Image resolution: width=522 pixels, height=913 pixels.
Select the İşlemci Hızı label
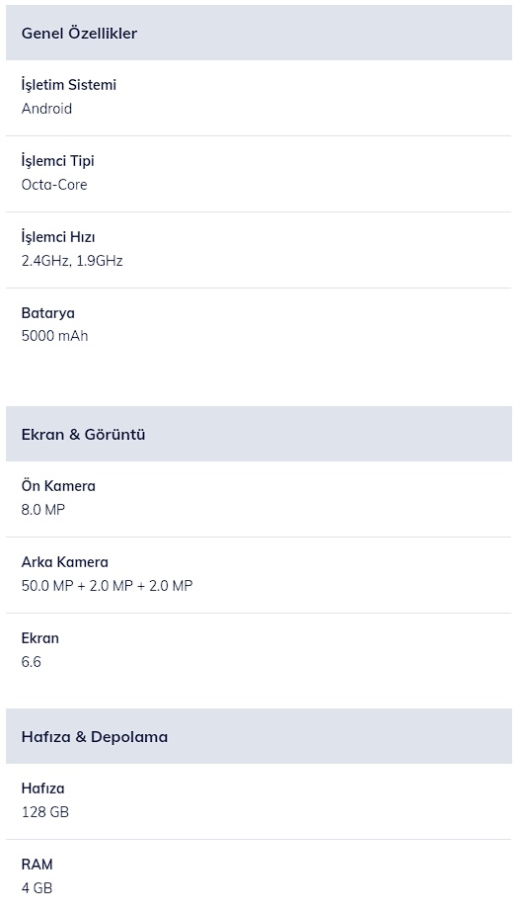58,237
